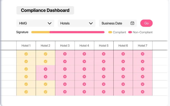The height and width of the screenshot is (106, 170).
Task: Click the calendar icon in Business Date field
Action: coord(132,23)
